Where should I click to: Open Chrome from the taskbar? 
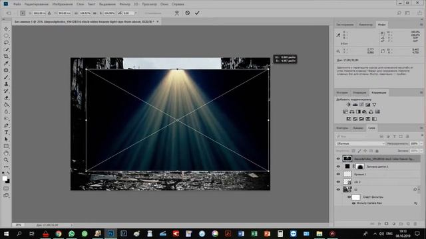(59, 234)
